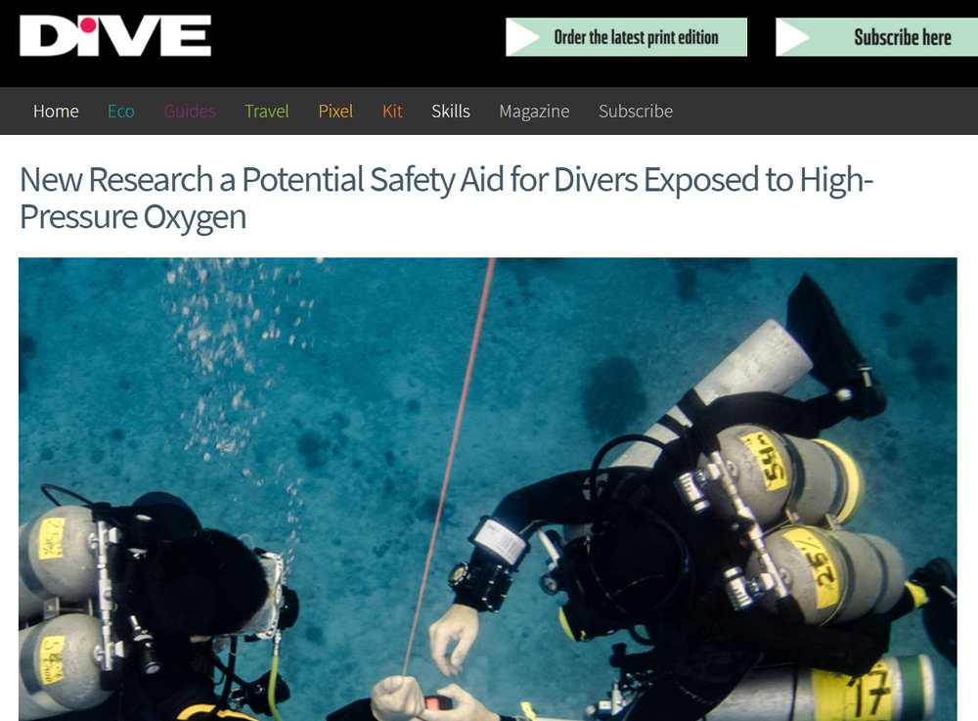Open the Travel menu item

[266, 111]
